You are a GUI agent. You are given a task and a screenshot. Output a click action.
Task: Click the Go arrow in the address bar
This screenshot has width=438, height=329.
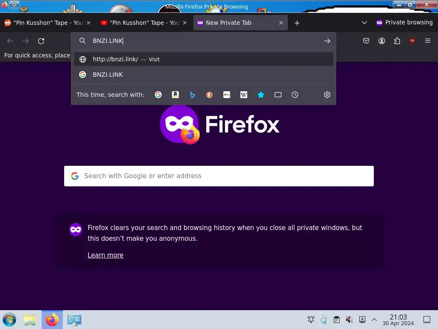327,41
